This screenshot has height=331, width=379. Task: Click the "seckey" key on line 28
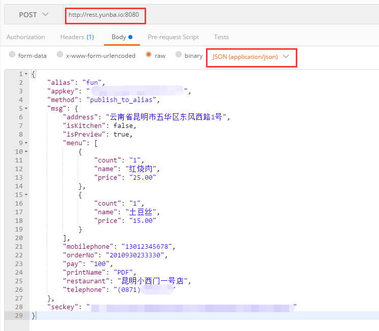[x=62, y=307]
